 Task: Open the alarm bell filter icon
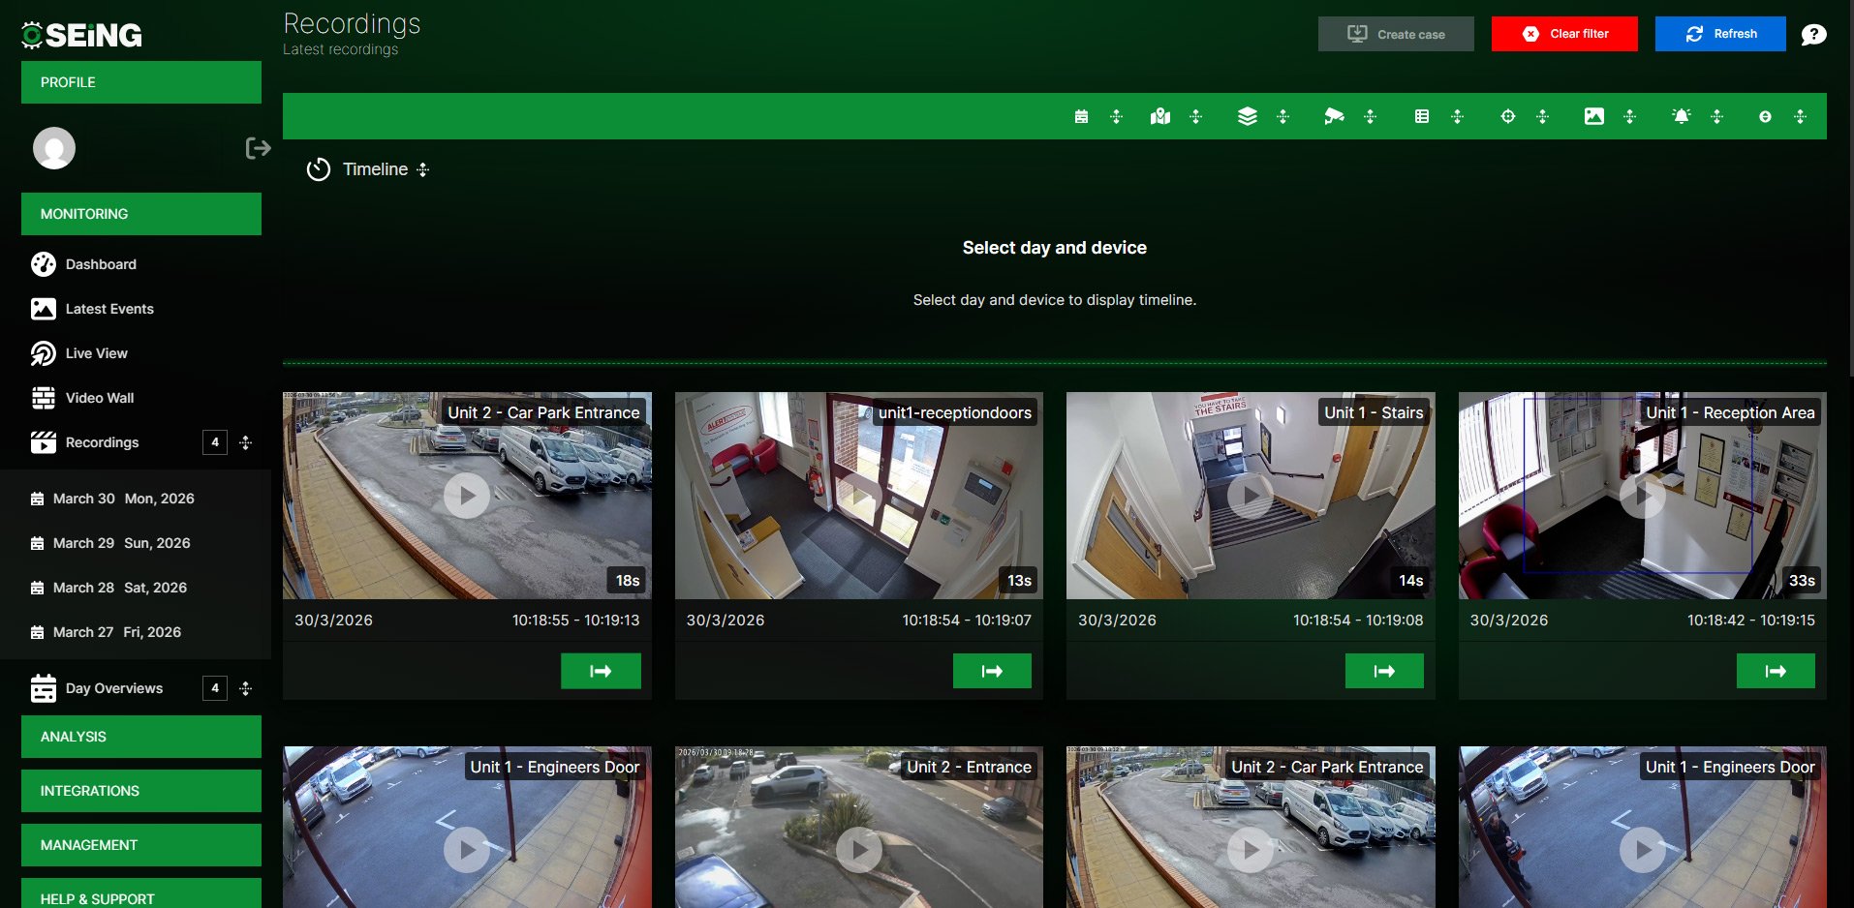click(x=1681, y=117)
